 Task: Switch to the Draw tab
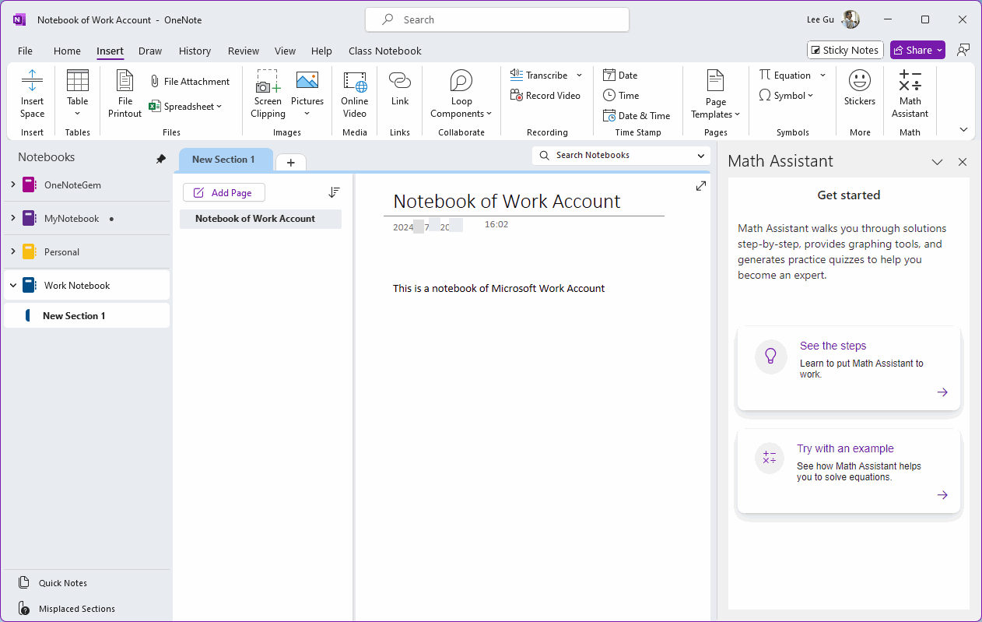pyautogui.click(x=150, y=51)
